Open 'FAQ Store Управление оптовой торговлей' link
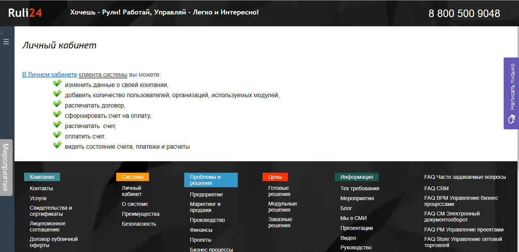This screenshot has height=252, width=519. (463, 242)
